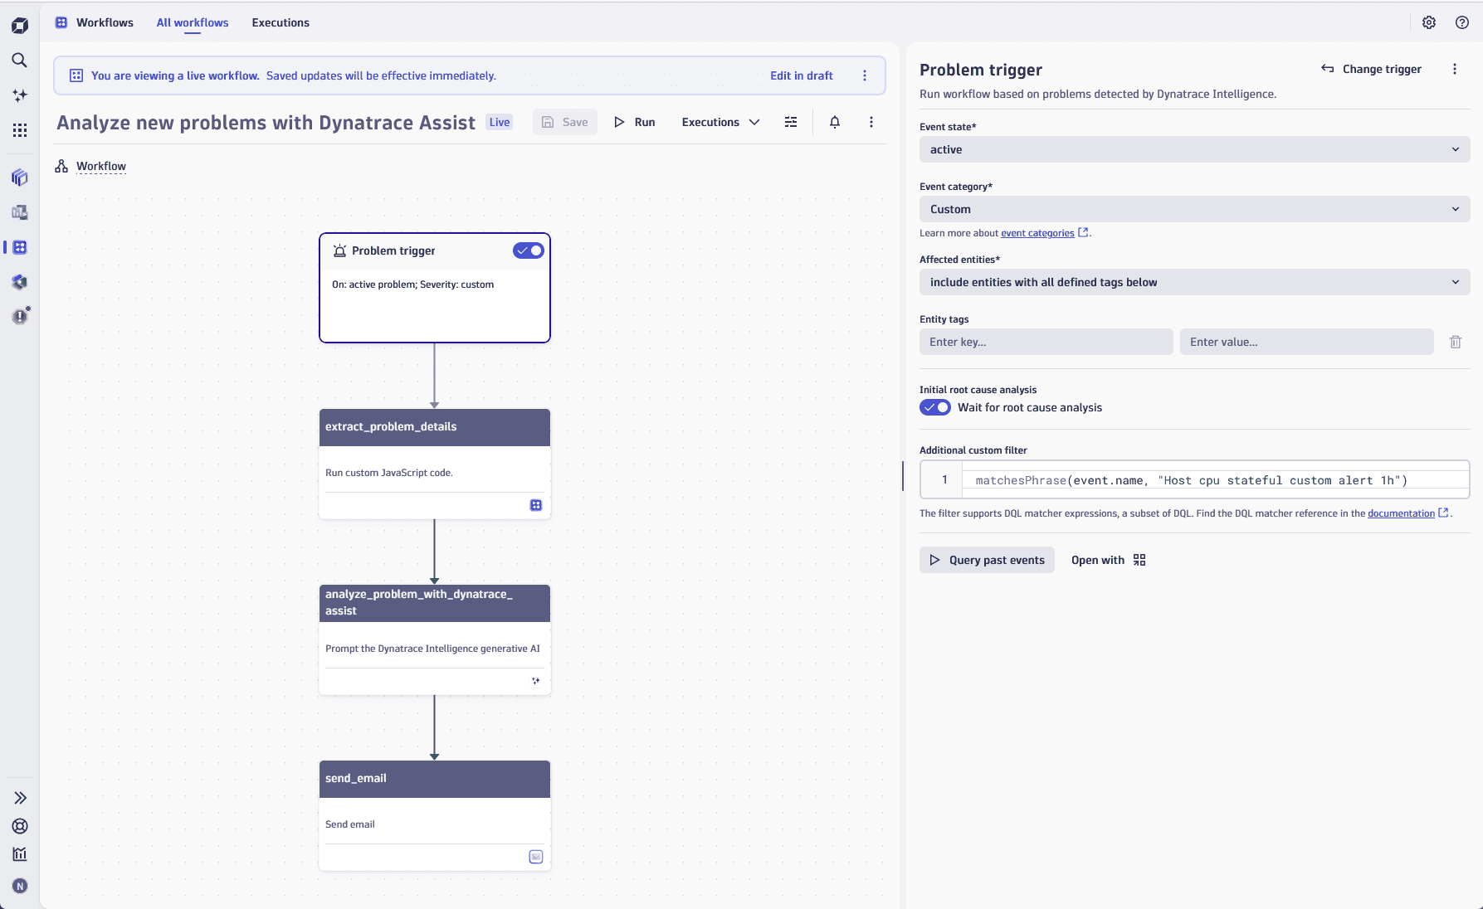Open the Event category dropdown
The height and width of the screenshot is (909, 1483).
(1194, 209)
